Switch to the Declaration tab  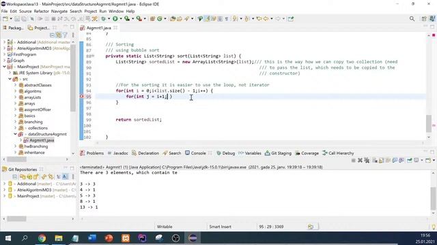point(145,153)
